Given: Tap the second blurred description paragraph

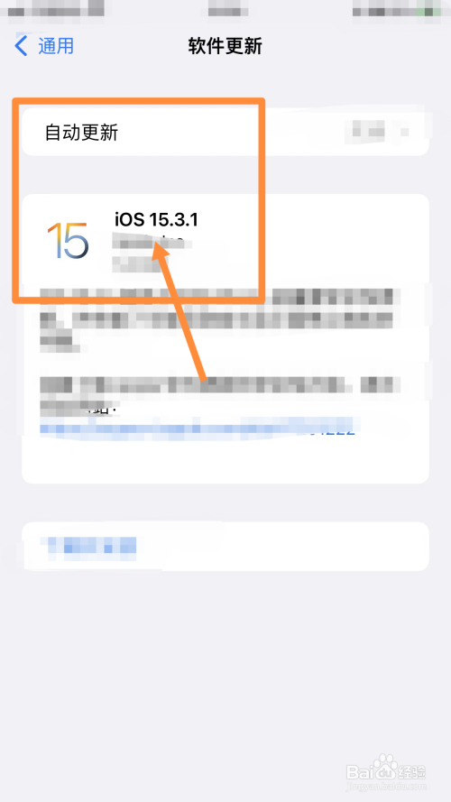Looking at the screenshot, I should pyautogui.click(x=220, y=394).
